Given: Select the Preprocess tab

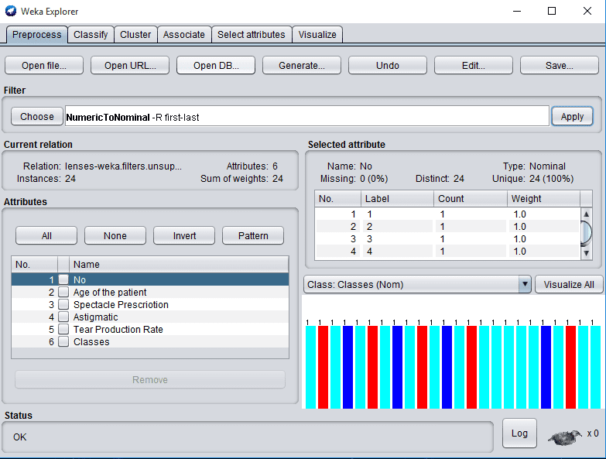Looking at the screenshot, I should (x=36, y=34).
